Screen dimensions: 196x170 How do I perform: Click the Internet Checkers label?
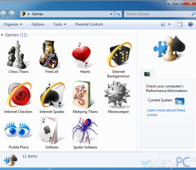coord(18,111)
